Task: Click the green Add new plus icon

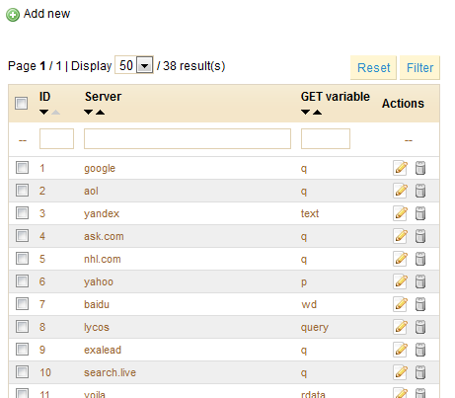Action: point(13,15)
